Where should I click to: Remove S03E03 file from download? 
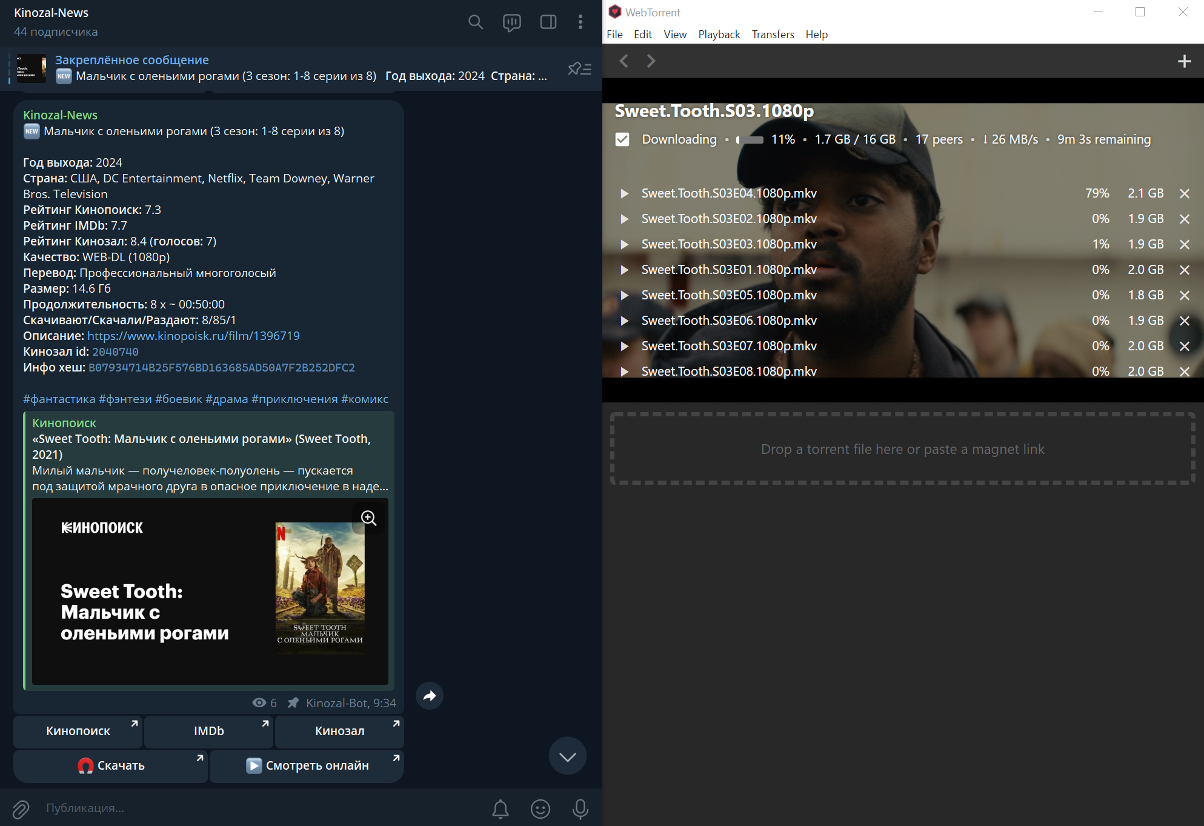click(1185, 244)
